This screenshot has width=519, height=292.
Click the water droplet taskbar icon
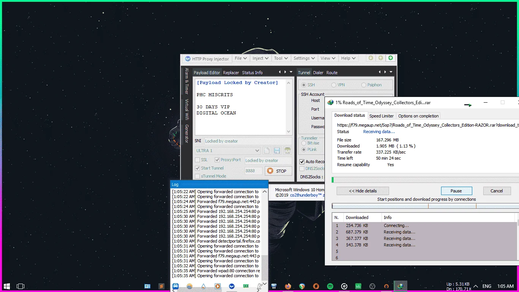tap(204, 286)
